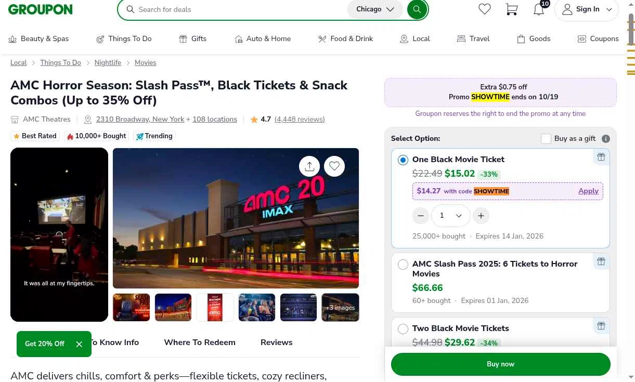This screenshot has width=635, height=382.
Task: Click the info icon beside Buy as a gift
Action: (605, 139)
